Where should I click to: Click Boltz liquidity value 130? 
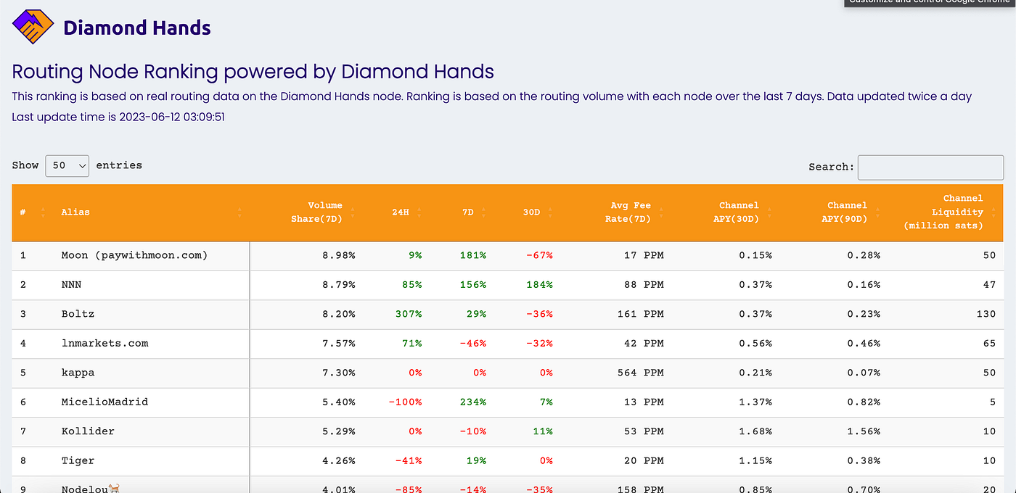click(x=986, y=314)
